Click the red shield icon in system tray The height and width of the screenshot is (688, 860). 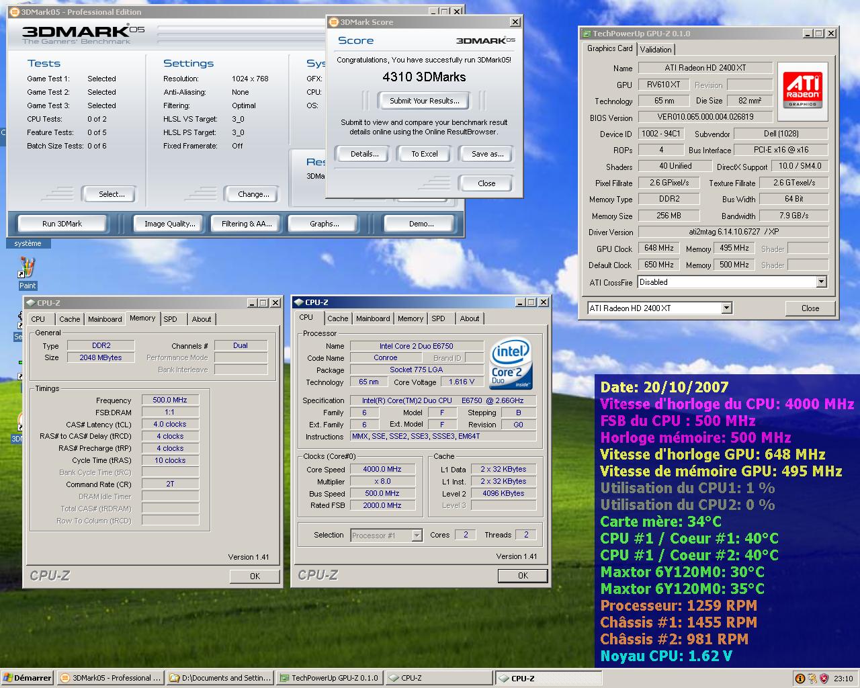[x=824, y=679]
